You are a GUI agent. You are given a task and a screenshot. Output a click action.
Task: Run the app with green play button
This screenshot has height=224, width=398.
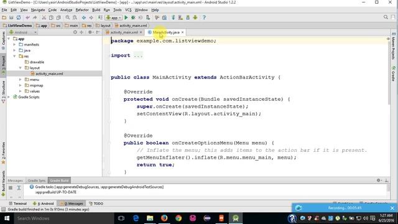(126, 17)
